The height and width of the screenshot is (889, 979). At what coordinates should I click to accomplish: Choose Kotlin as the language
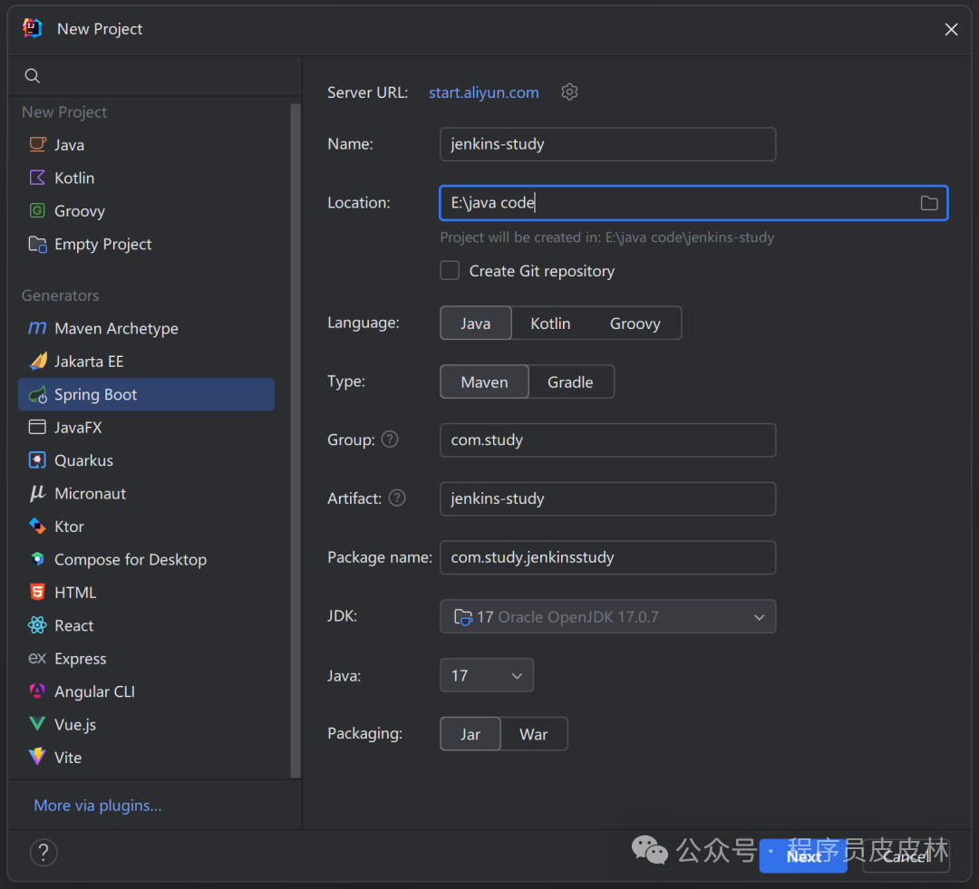point(550,324)
